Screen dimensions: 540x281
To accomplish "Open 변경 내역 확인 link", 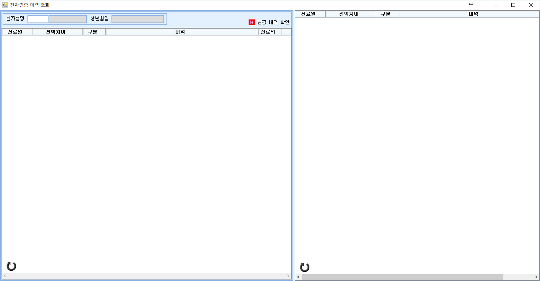I will click(273, 22).
